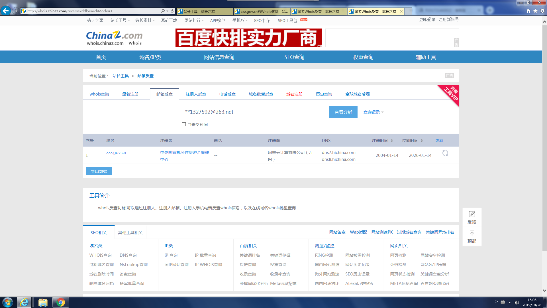Click the 反馈 feedback pencil icon
The image size is (547, 308).
pyautogui.click(x=472, y=214)
